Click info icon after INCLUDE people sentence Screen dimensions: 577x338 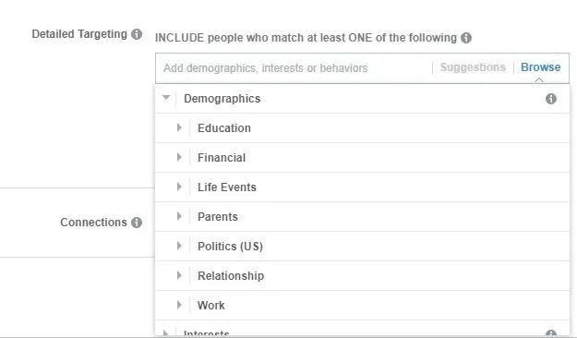tap(466, 38)
